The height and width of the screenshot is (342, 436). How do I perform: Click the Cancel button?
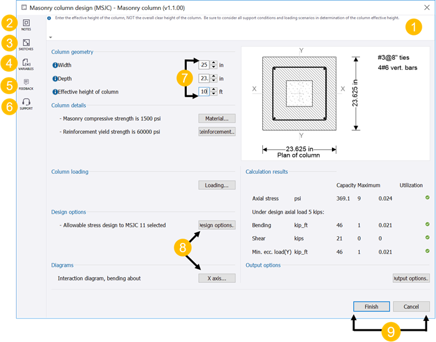tap(411, 306)
